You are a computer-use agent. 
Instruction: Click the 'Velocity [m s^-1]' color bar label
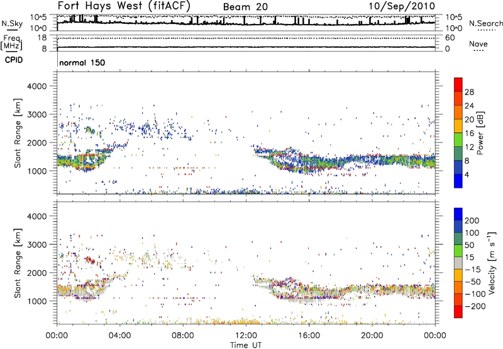tap(492, 263)
